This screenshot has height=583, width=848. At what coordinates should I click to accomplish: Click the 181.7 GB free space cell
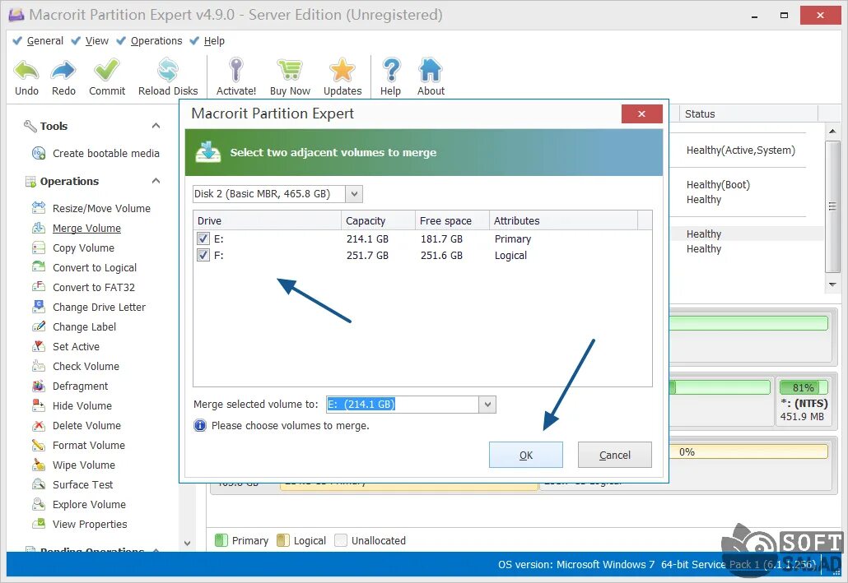[x=441, y=238]
